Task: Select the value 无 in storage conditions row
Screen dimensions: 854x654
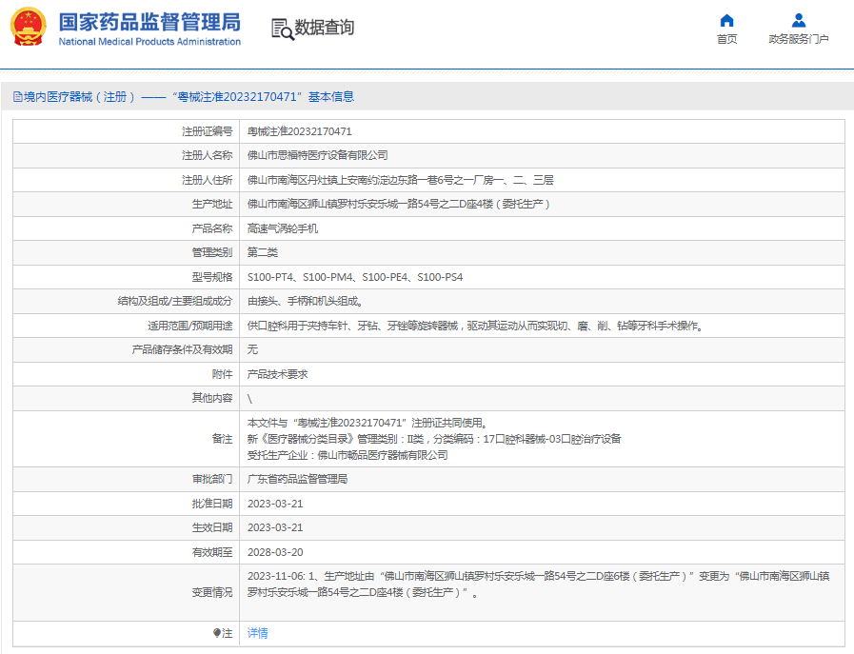Action: click(x=252, y=349)
